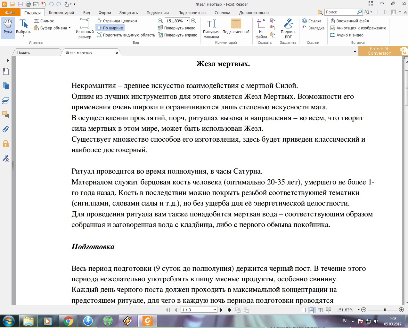This screenshot has height=328, width=408.
Task: Open the search settings gear dropdown
Action: click(x=368, y=12)
